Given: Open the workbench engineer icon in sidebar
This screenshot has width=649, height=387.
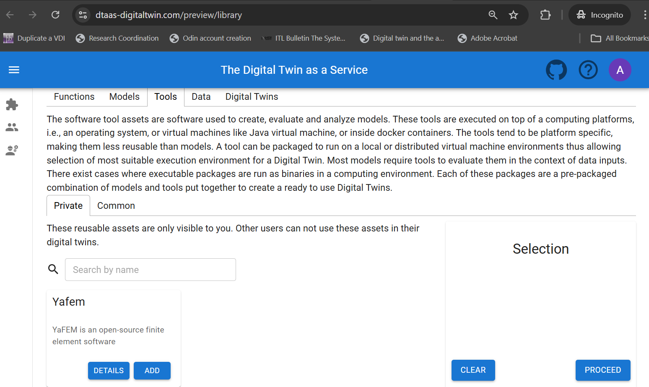Looking at the screenshot, I should pyautogui.click(x=12, y=150).
